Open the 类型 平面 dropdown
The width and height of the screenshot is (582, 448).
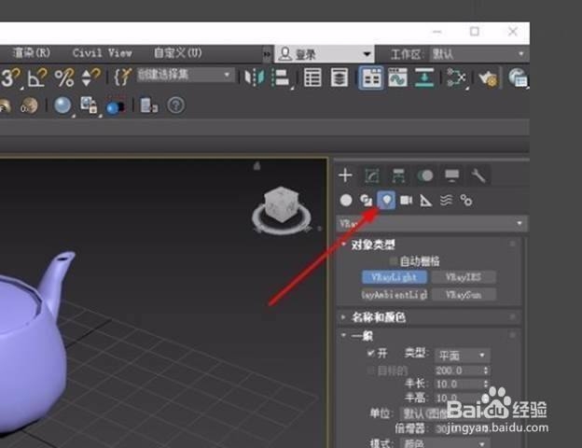[x=463, y=356]
